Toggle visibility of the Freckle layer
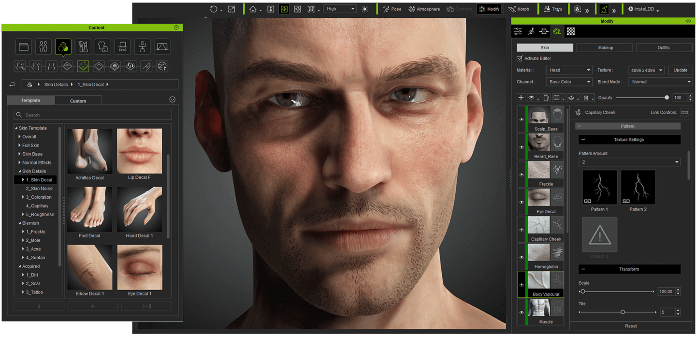The width and height of the screenshot is (696, 338). tap(522, 174)
